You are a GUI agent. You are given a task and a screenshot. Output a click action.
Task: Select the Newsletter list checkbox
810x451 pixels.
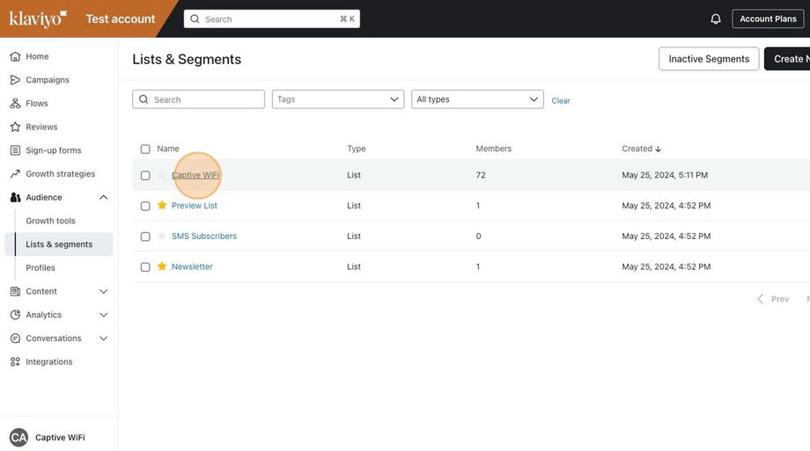[x=145, y=267]
